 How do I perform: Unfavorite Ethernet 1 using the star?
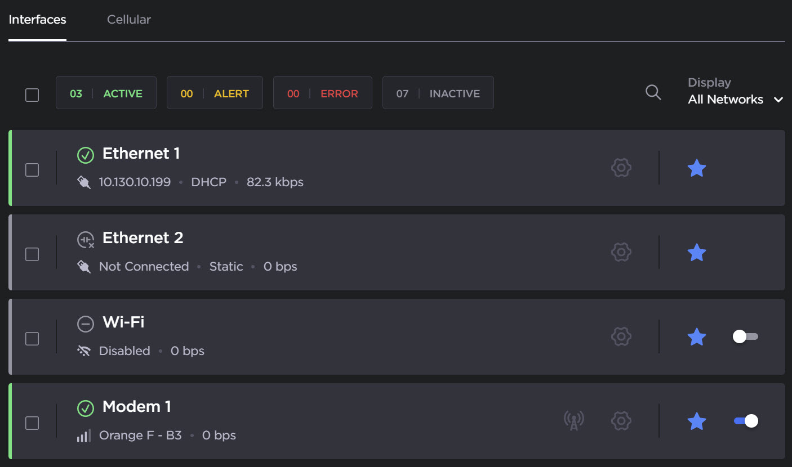click(697, 168)
